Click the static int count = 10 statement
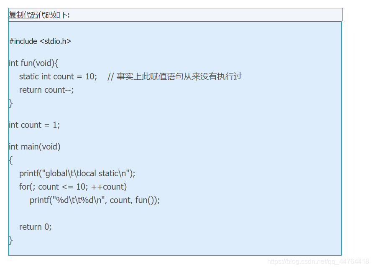Viewport: 373px width, 269px height. point(58,76)
